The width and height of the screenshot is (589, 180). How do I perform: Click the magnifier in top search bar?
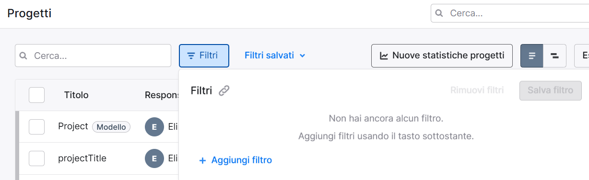tap(439, 13)
